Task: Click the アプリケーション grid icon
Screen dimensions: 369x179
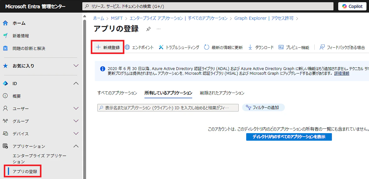Action: (5, 146)
